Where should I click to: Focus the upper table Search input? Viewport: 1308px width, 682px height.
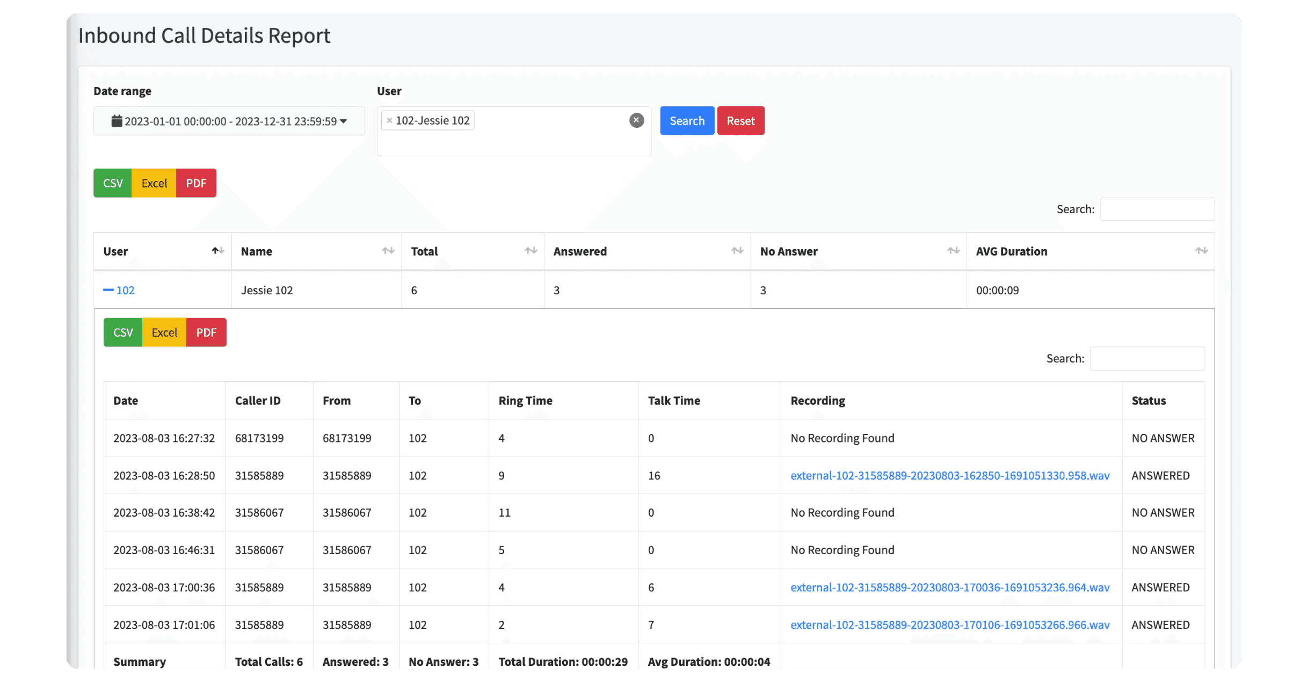(x=1157, y=209)
